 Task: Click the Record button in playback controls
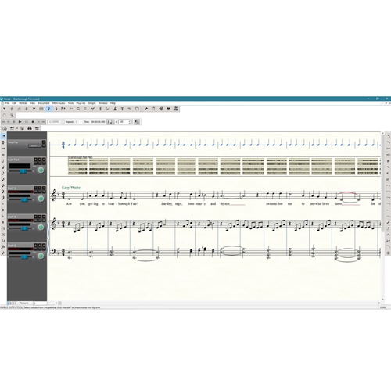[33, 122]
